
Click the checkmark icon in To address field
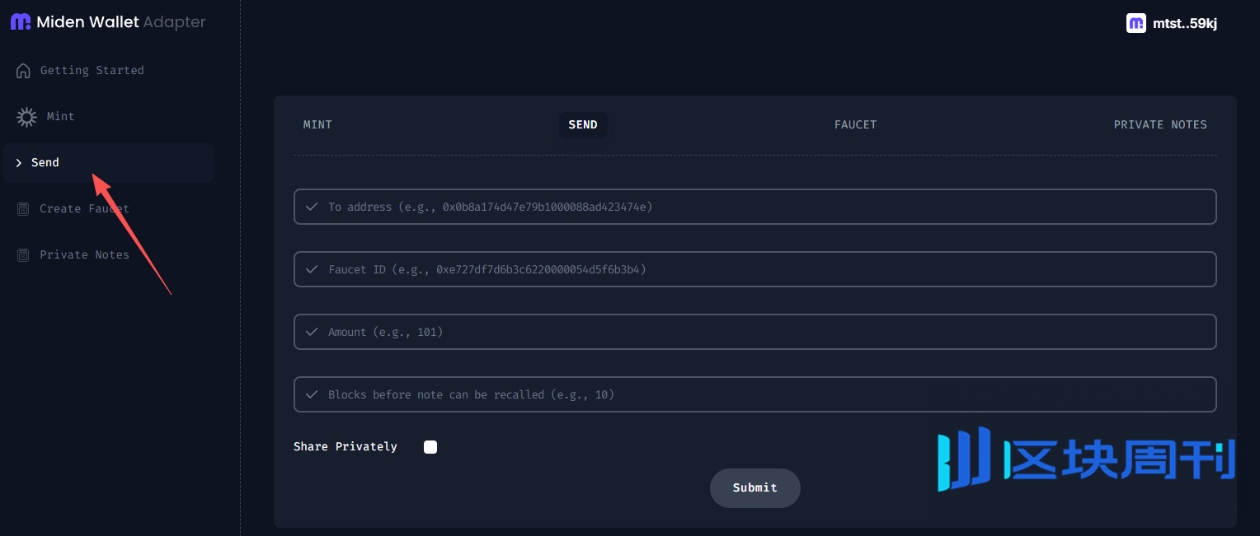coord(312,207)
